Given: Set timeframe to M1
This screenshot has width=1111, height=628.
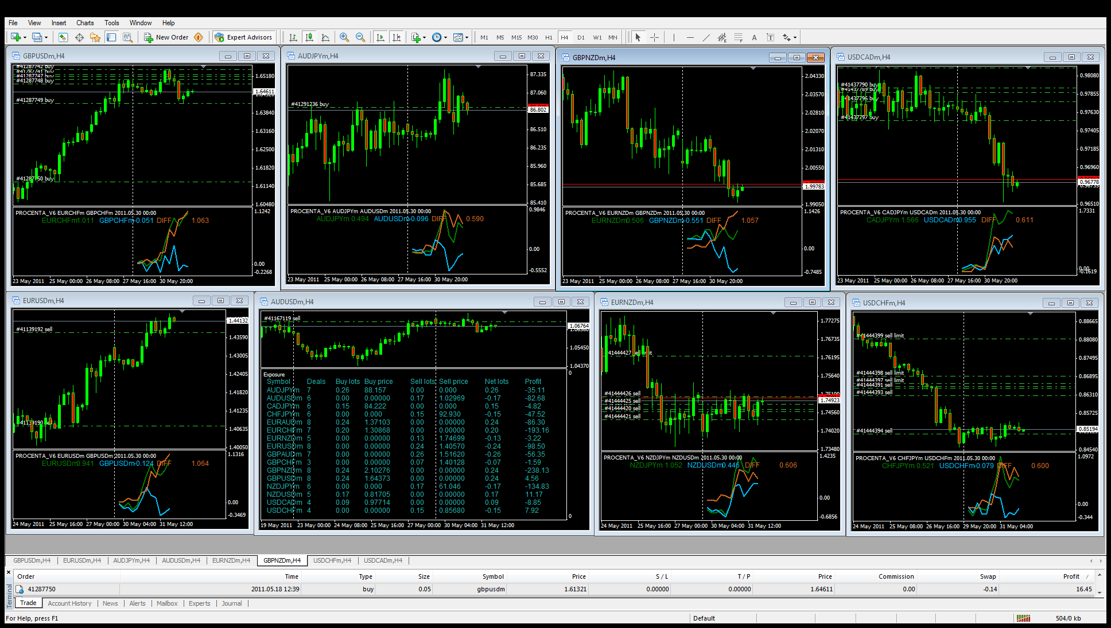Looking at the screenshot, I should click(x=484, y=37).
